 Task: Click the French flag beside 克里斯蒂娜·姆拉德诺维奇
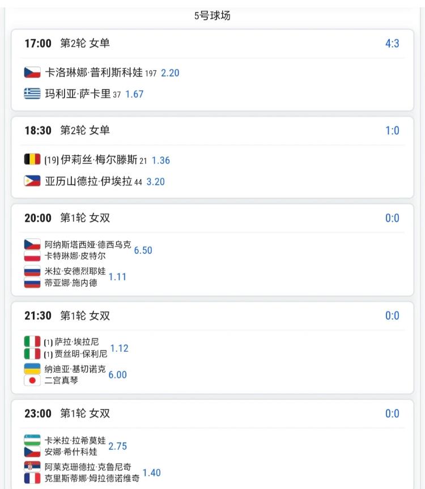coord(32,478)
